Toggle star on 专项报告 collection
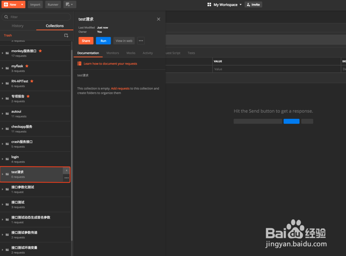This screenshot has height=256, width=346. click(x=28, y=96)
